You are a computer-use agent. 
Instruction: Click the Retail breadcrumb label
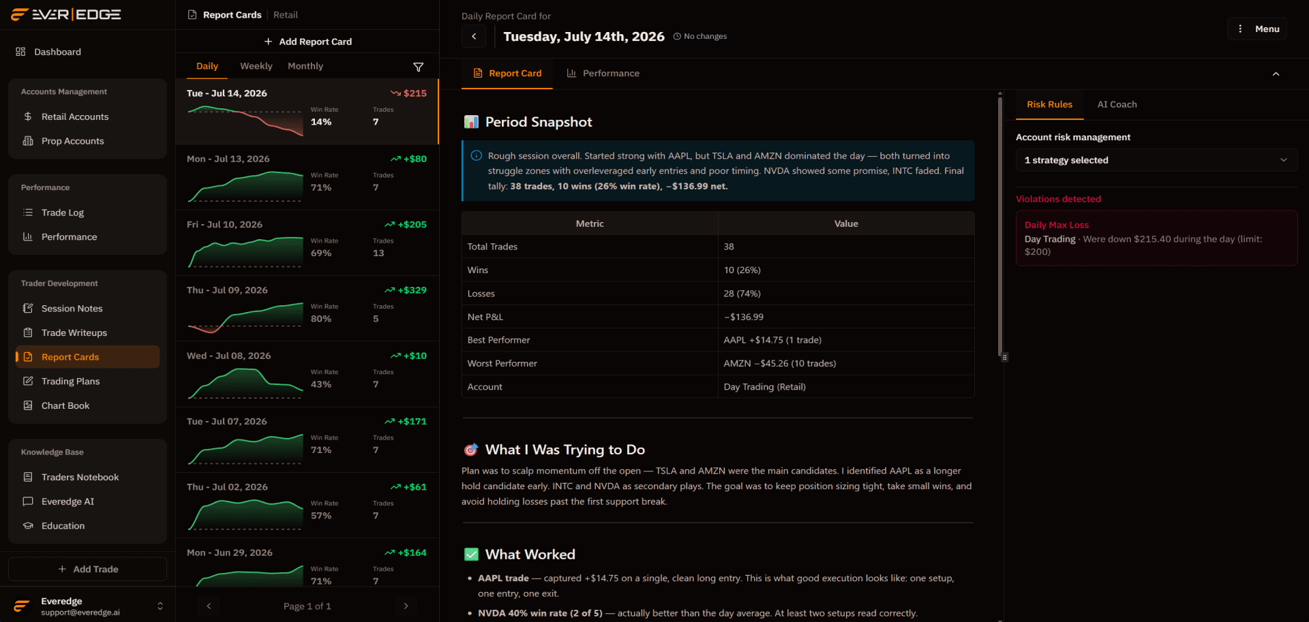tap(286, 15)
